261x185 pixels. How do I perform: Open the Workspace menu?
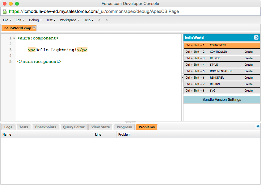(69, 20)
